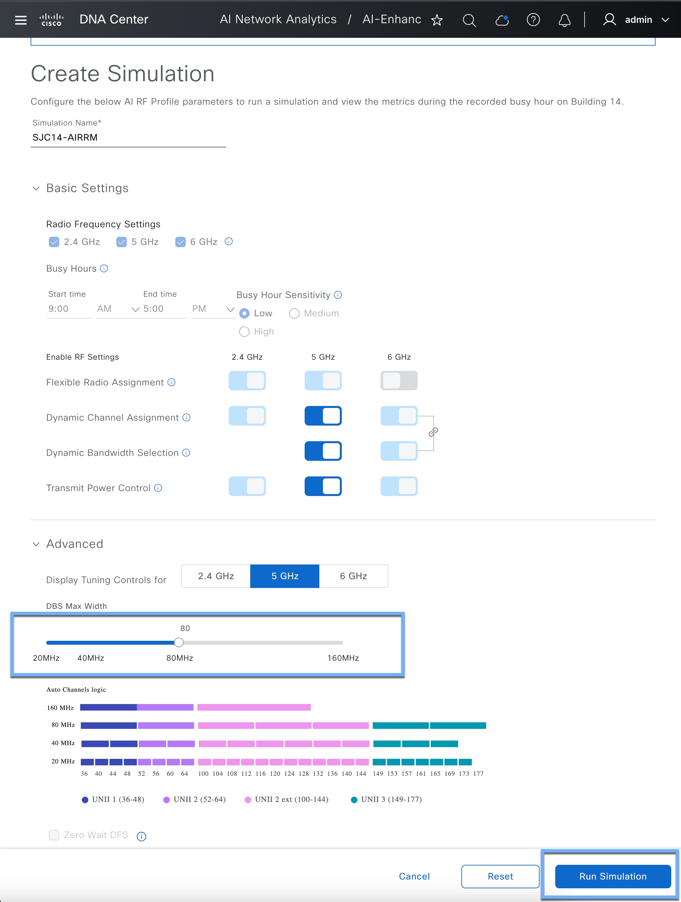Select High busy hour sensitivity
This screenshot has height=902, width=681.
244,332
